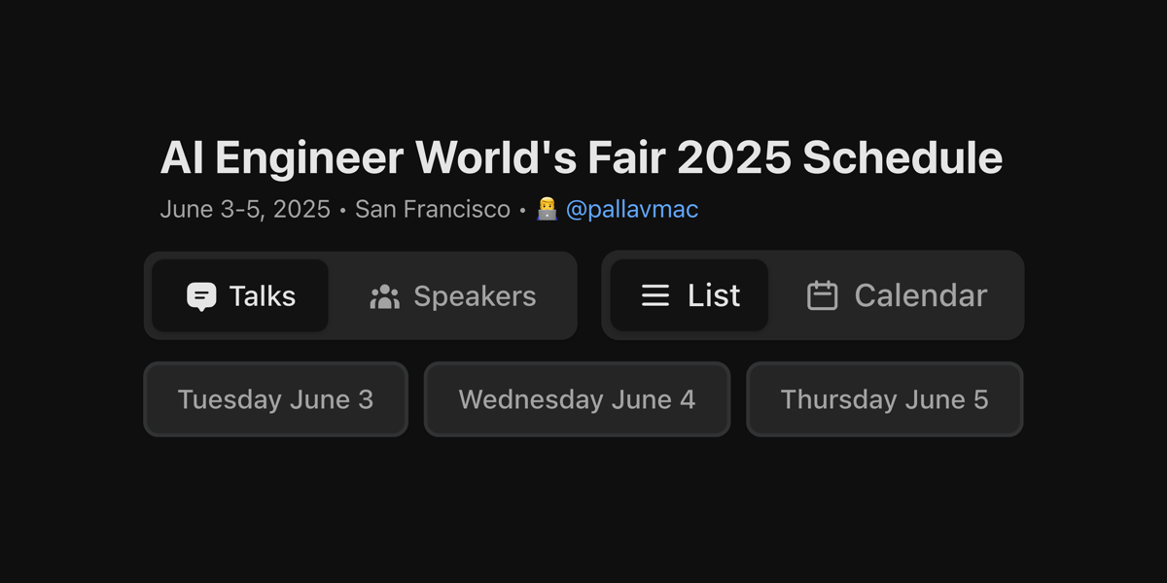
Task: Click the Tuesday June 3 button label
Action: [x=275, y=399]
